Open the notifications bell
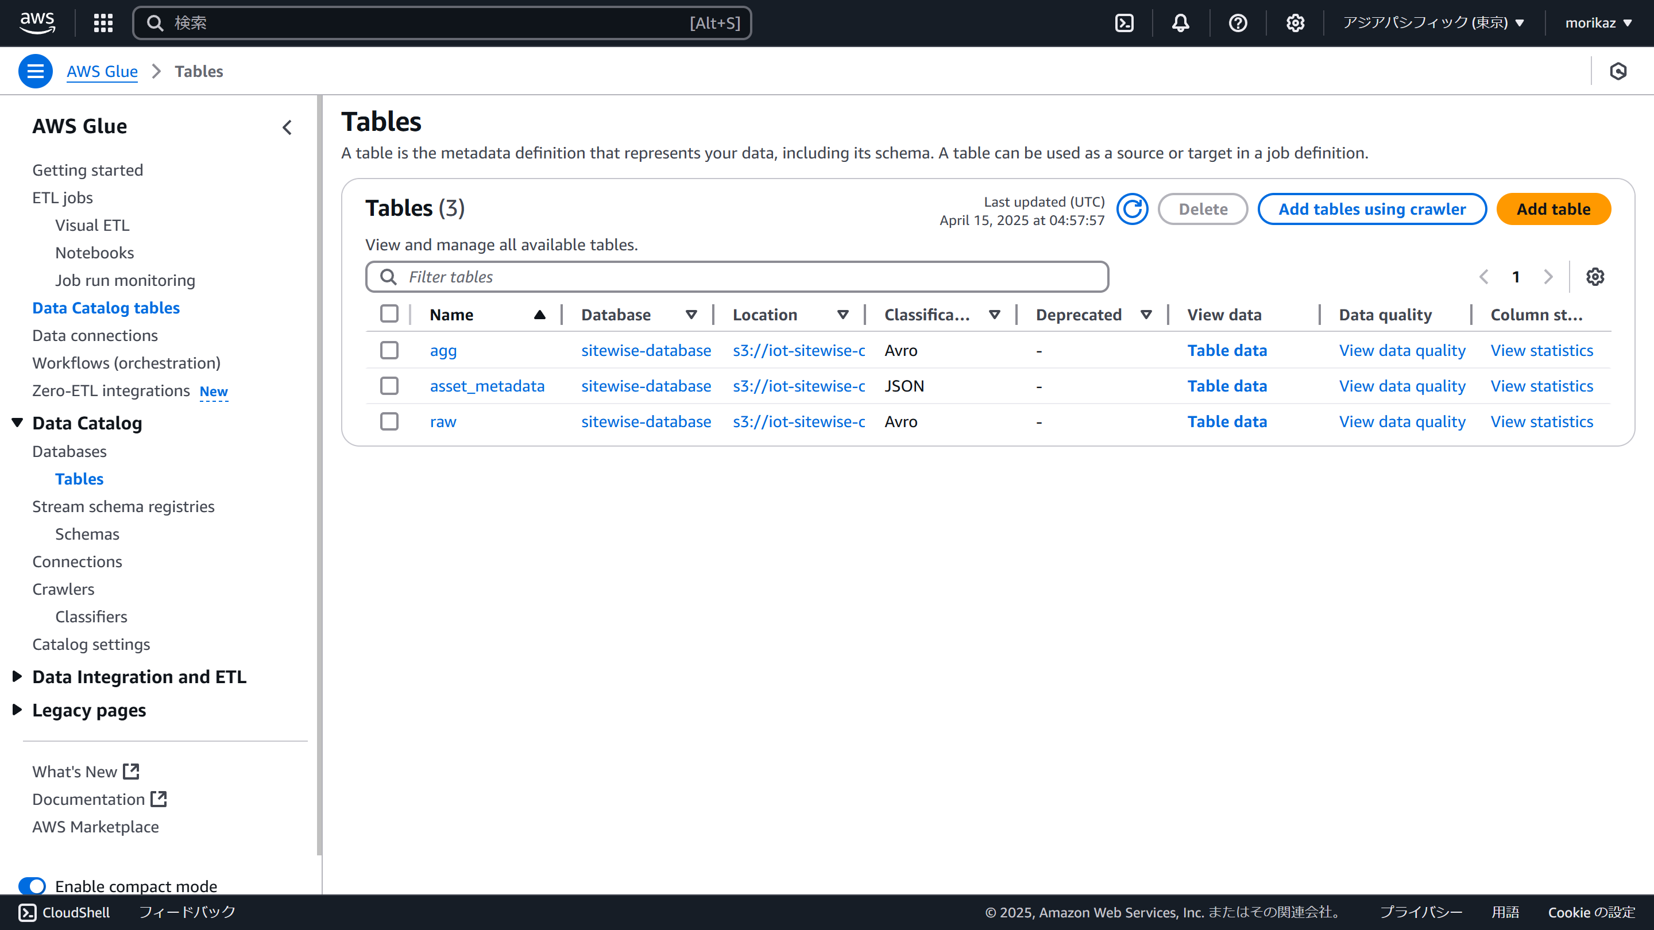 [1180, 23]
